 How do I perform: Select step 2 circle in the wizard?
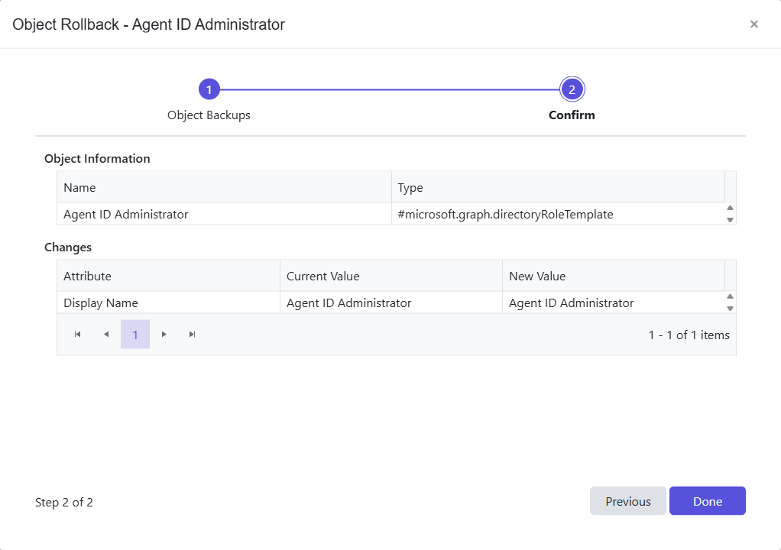572,89
